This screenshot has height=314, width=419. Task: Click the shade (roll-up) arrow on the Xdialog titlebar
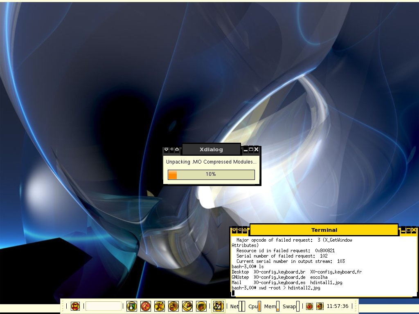click(x=177, y=149)
